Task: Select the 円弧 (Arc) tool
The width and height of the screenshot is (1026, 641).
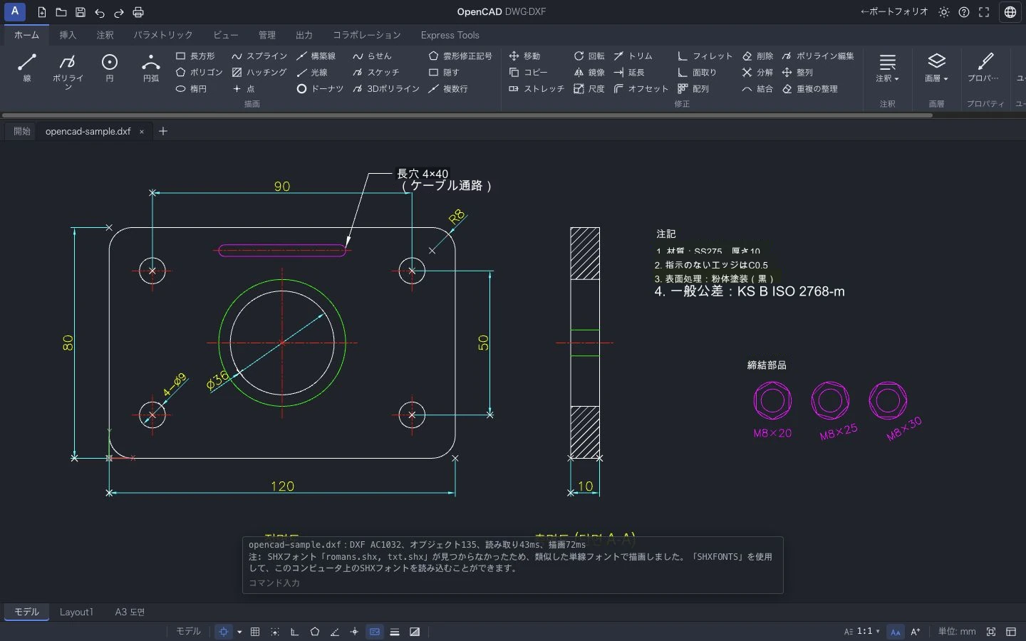Action: click(x=150, y=68)
